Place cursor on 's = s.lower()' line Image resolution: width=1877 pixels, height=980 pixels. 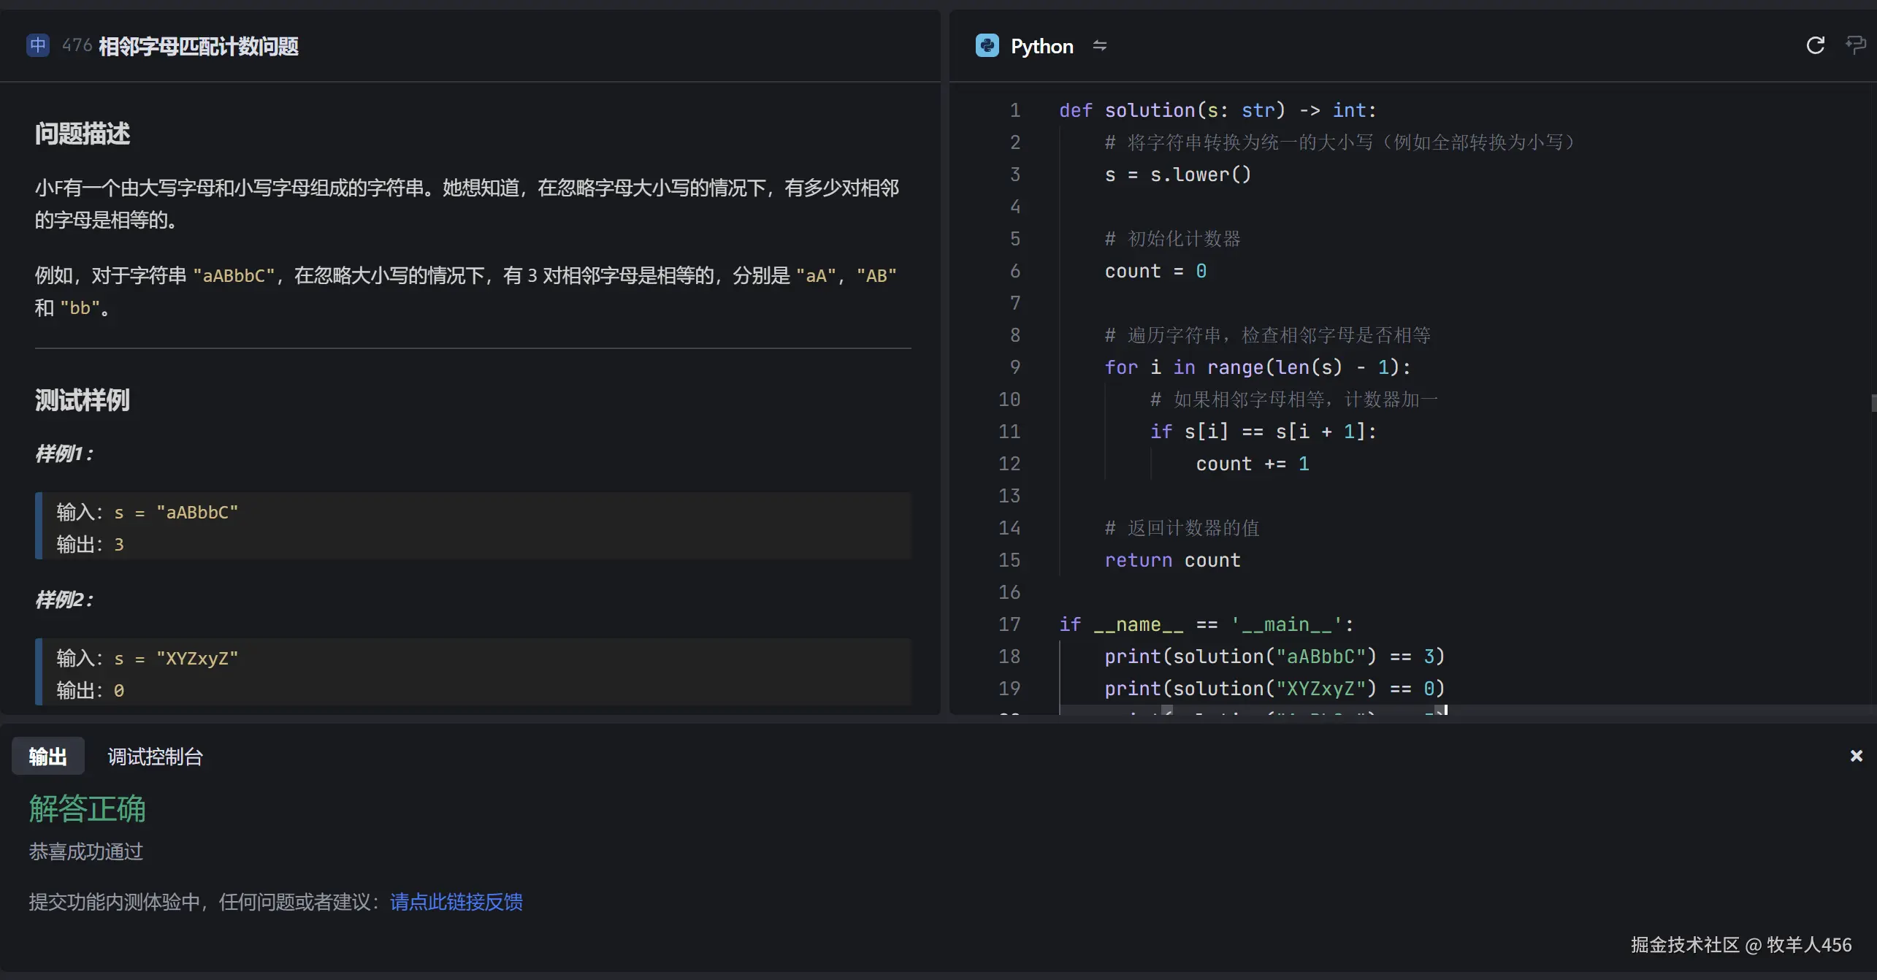pos(1177,175)
